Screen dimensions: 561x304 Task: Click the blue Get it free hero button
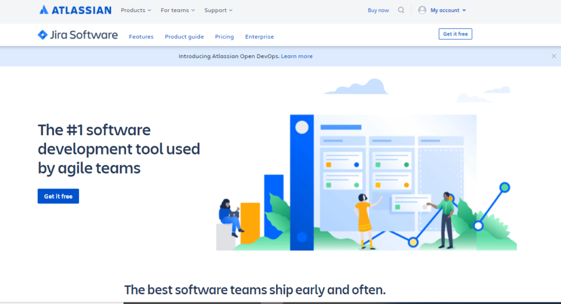click(x=58, y=196)
